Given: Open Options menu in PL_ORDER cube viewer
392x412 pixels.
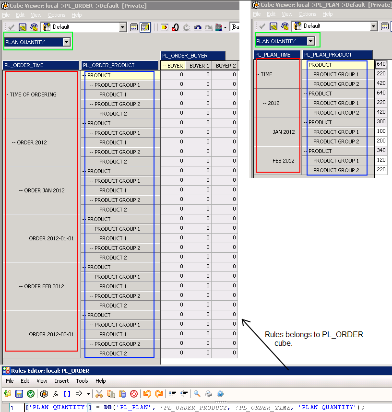Looking at the screenshot, I should [x=57, y=15].
